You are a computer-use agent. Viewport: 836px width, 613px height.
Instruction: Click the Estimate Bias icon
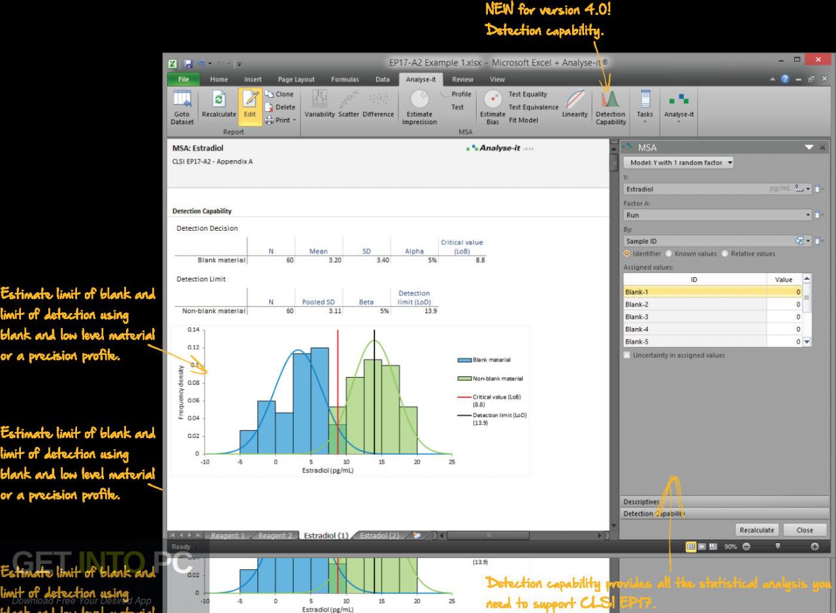(x=493, y=108)
